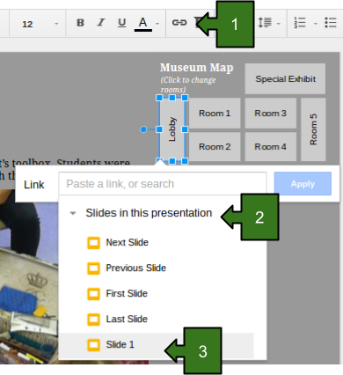Click the Apply button
The width and height of the screenshot is (343, 375).
[x=303, y=184]
